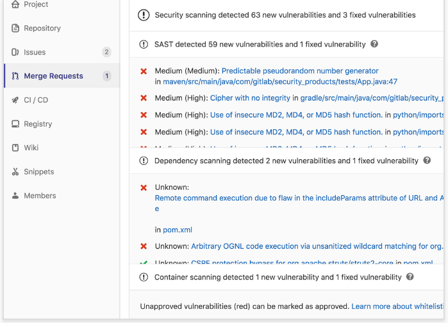Viewport: 448px width, 323px height.
Task: Click Container scanning detected 1 new vulnerability text
Action: click(278, 277)
